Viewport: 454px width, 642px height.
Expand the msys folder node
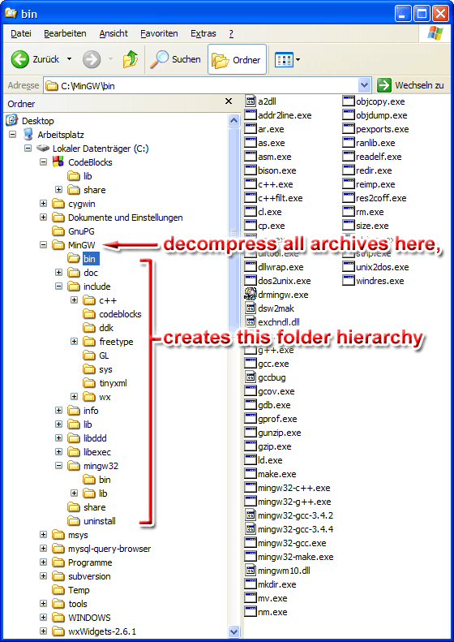click(x=43, y=534)
